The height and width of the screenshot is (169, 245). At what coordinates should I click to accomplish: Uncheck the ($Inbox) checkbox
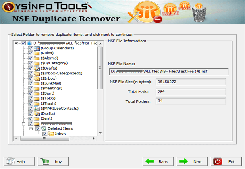point(30,78)
